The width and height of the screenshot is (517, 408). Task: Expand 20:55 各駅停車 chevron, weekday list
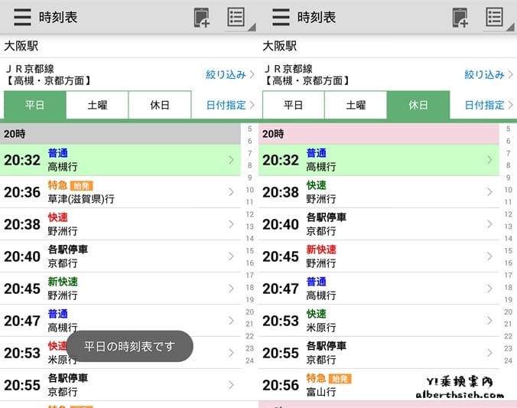coord(231,385)
